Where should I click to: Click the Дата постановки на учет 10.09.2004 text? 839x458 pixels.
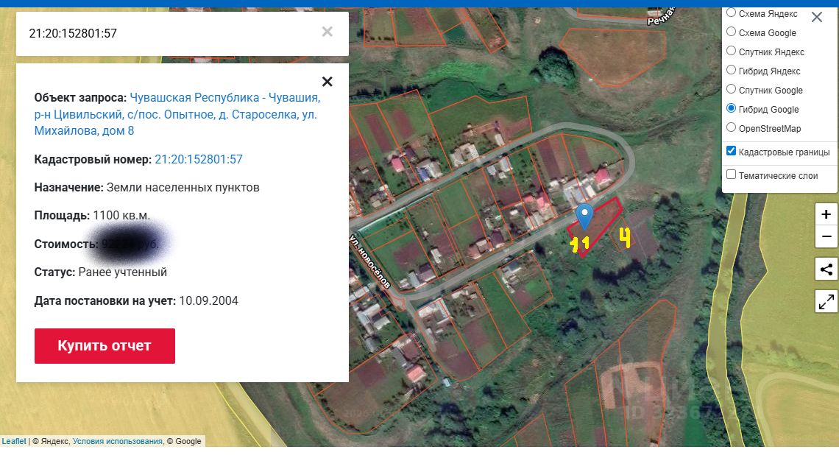tap(136, 300)
